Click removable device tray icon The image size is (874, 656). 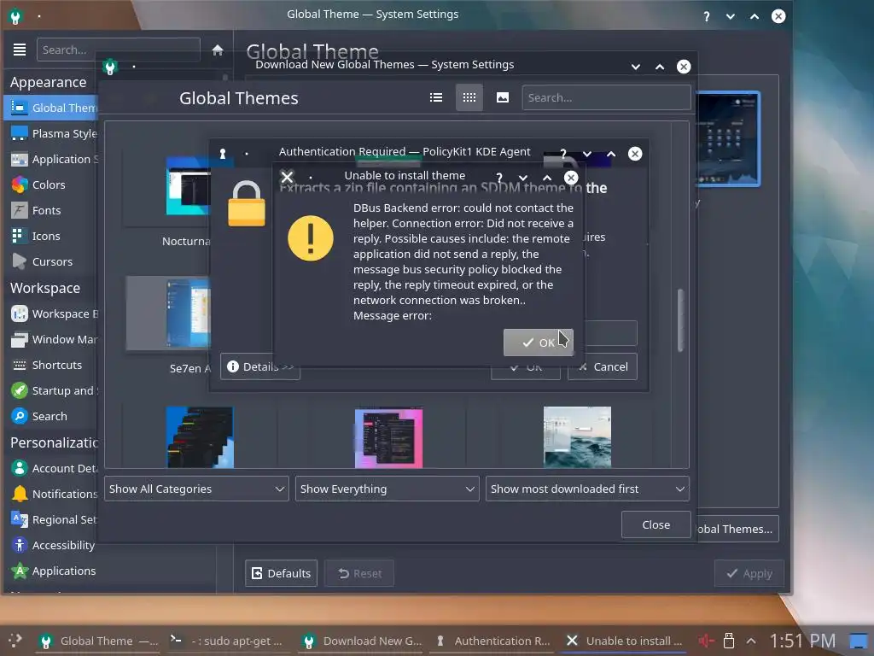pyautogui.click(x=729, y=641)
